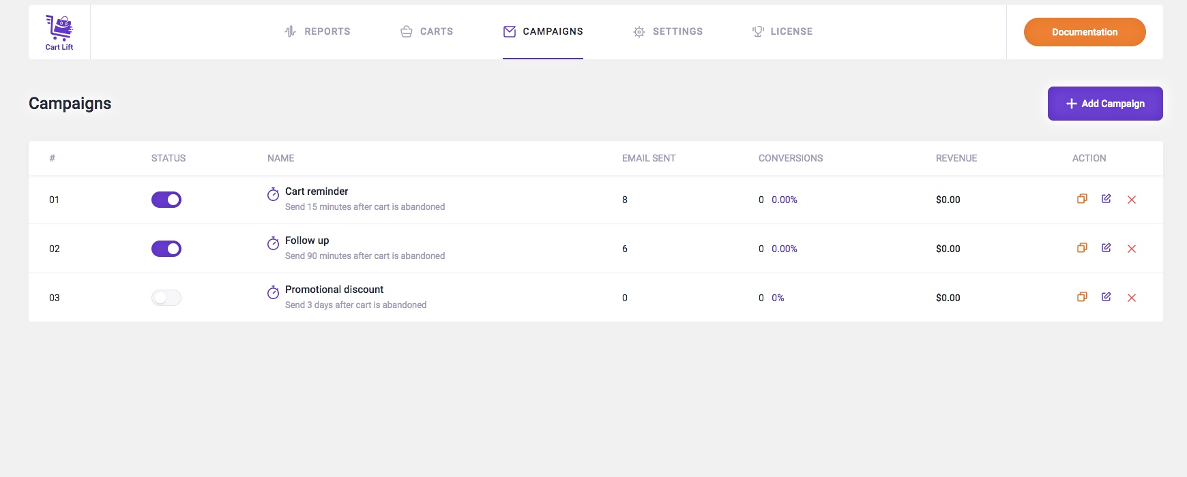Viewport: 1187px width, 477px height.
Task: Edit the Promotional discount campaign
Action: click(x=1107, y=297)
